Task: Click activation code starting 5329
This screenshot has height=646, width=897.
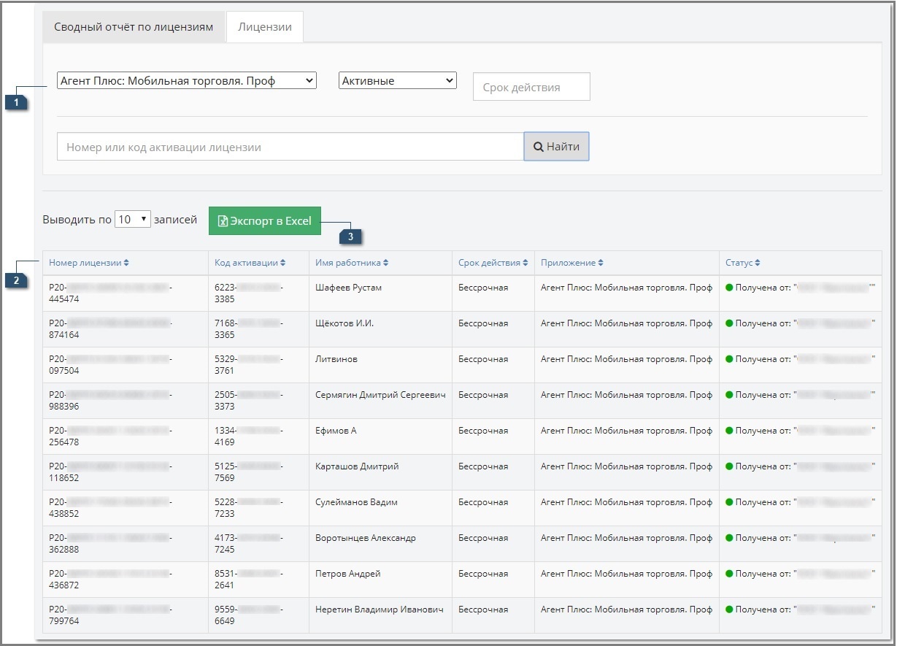Action: click(x=249, y=365)
